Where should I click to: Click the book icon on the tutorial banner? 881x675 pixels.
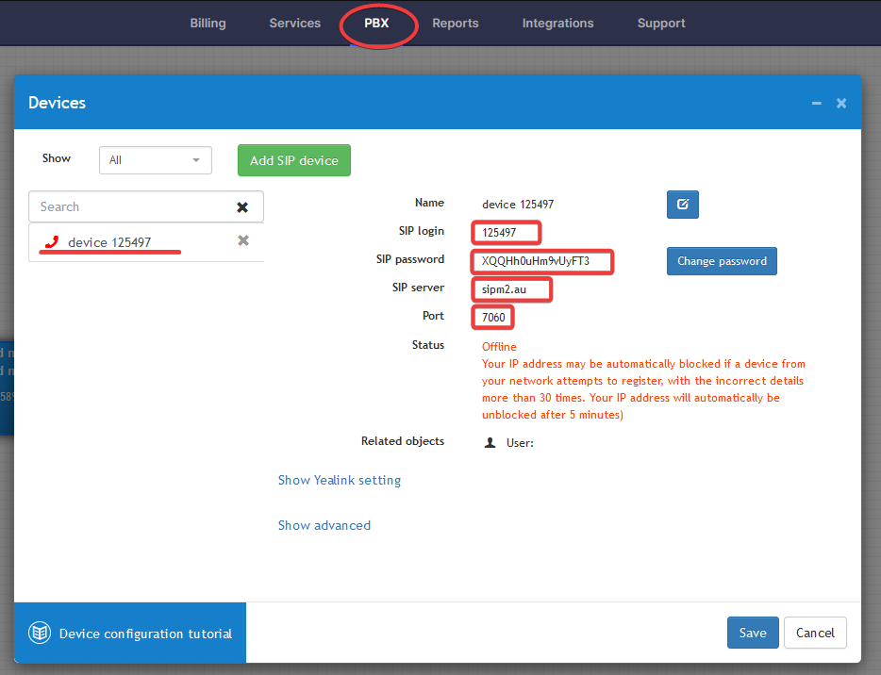(x=39, y=633)
